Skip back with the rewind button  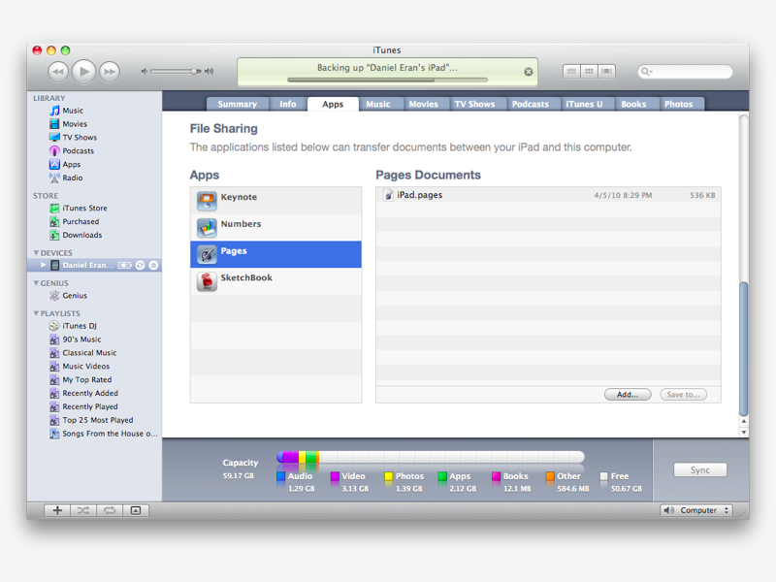click(x=58, y=72)
